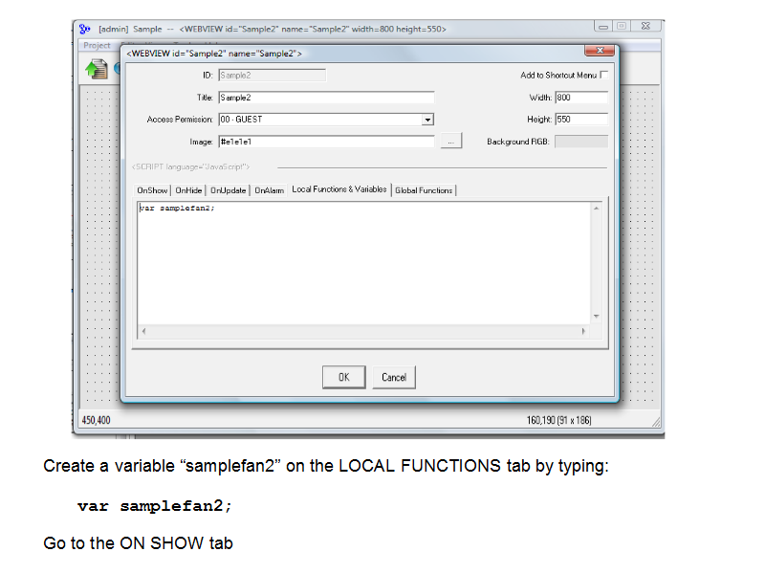This screenshot has height=574, width=765.
Task: Pick a color in Background RGB field
Action: 581,142
